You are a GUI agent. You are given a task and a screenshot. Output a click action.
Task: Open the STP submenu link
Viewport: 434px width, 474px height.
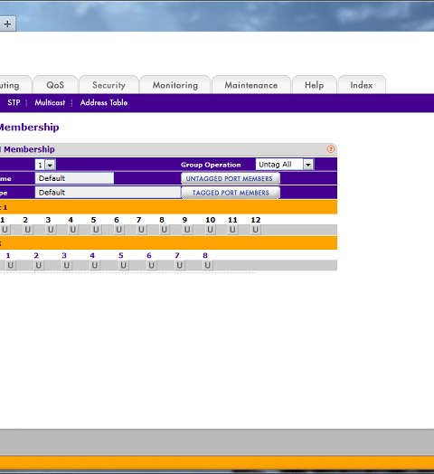pyautogui.click(x=14, y=103)
